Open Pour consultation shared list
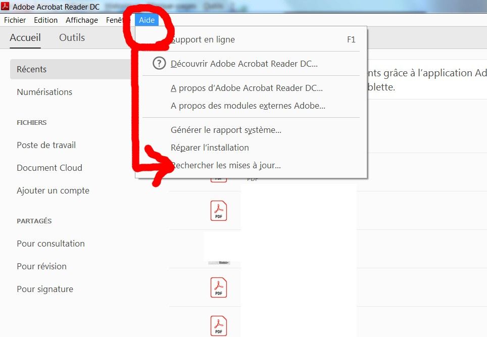Screen dimensions: 487x337 coord(51,244)
